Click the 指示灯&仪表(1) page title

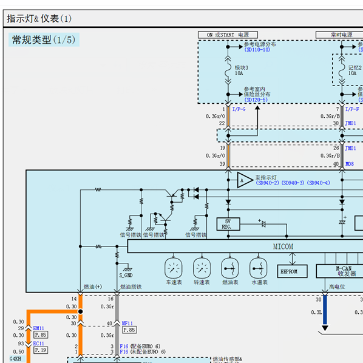pyautogui.click(x=39, y=19)
